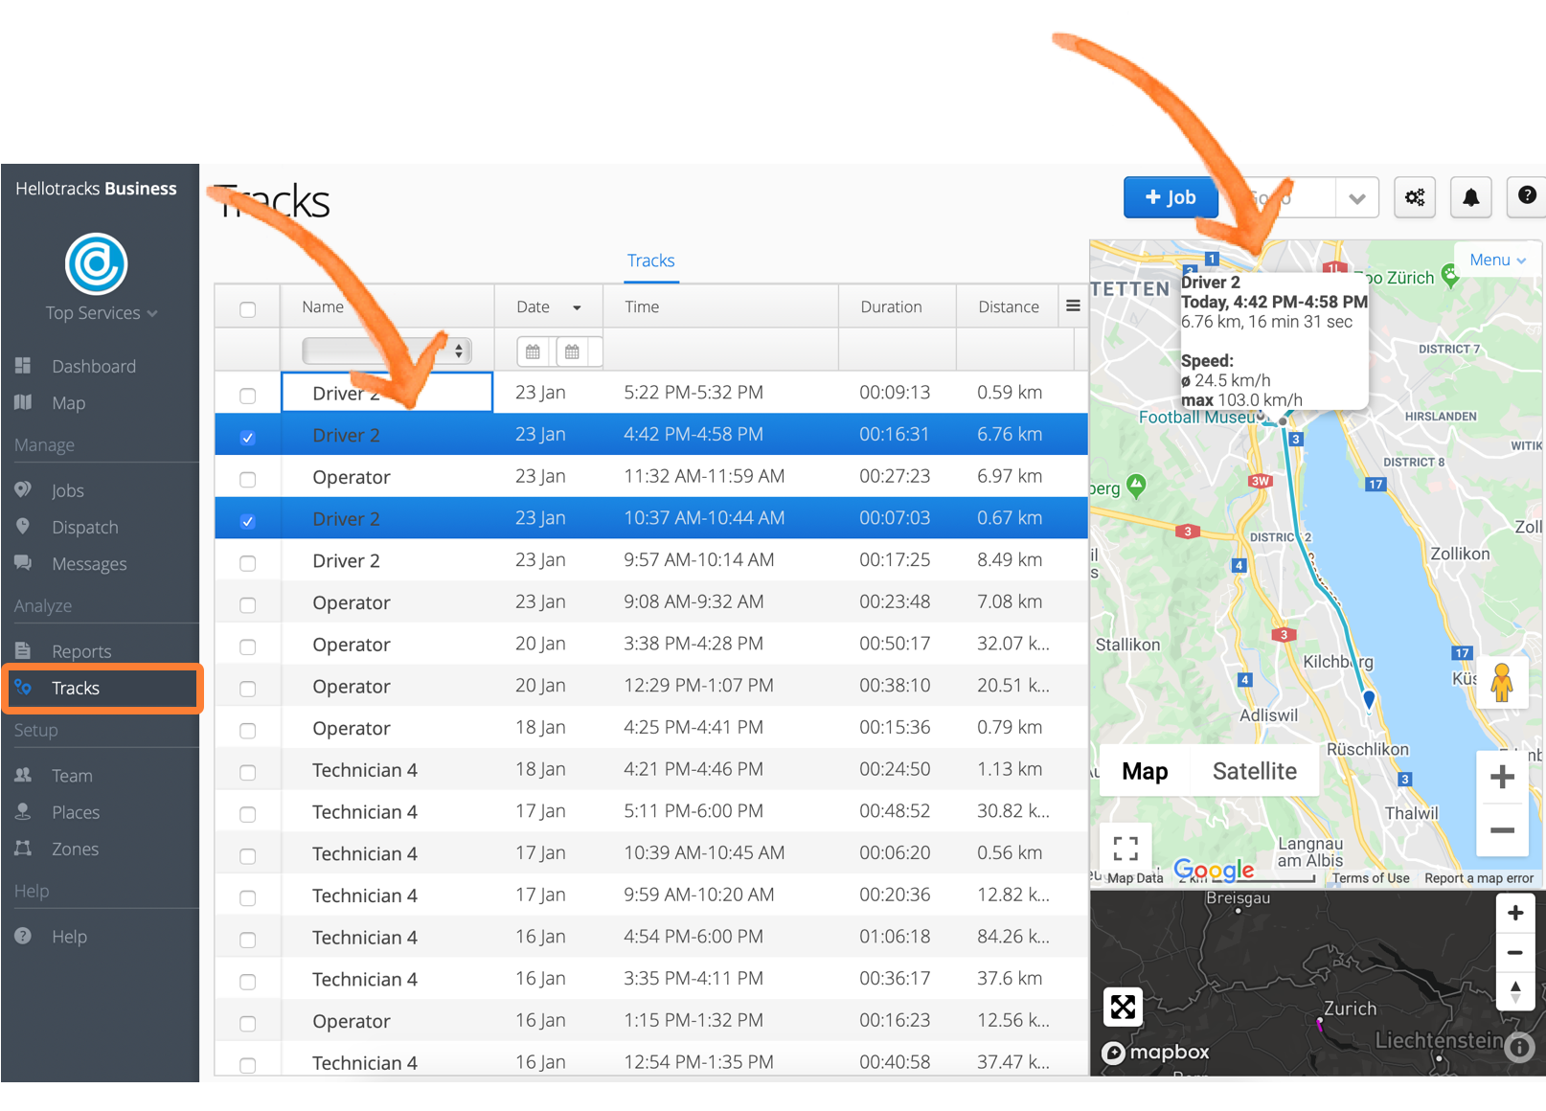This screenshot has width=1546, height=1111.
Task: Toggle the select-all checkbox in table header
Action: click(x=248, y=309)
